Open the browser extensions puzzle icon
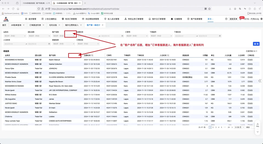 coord(255,9)
